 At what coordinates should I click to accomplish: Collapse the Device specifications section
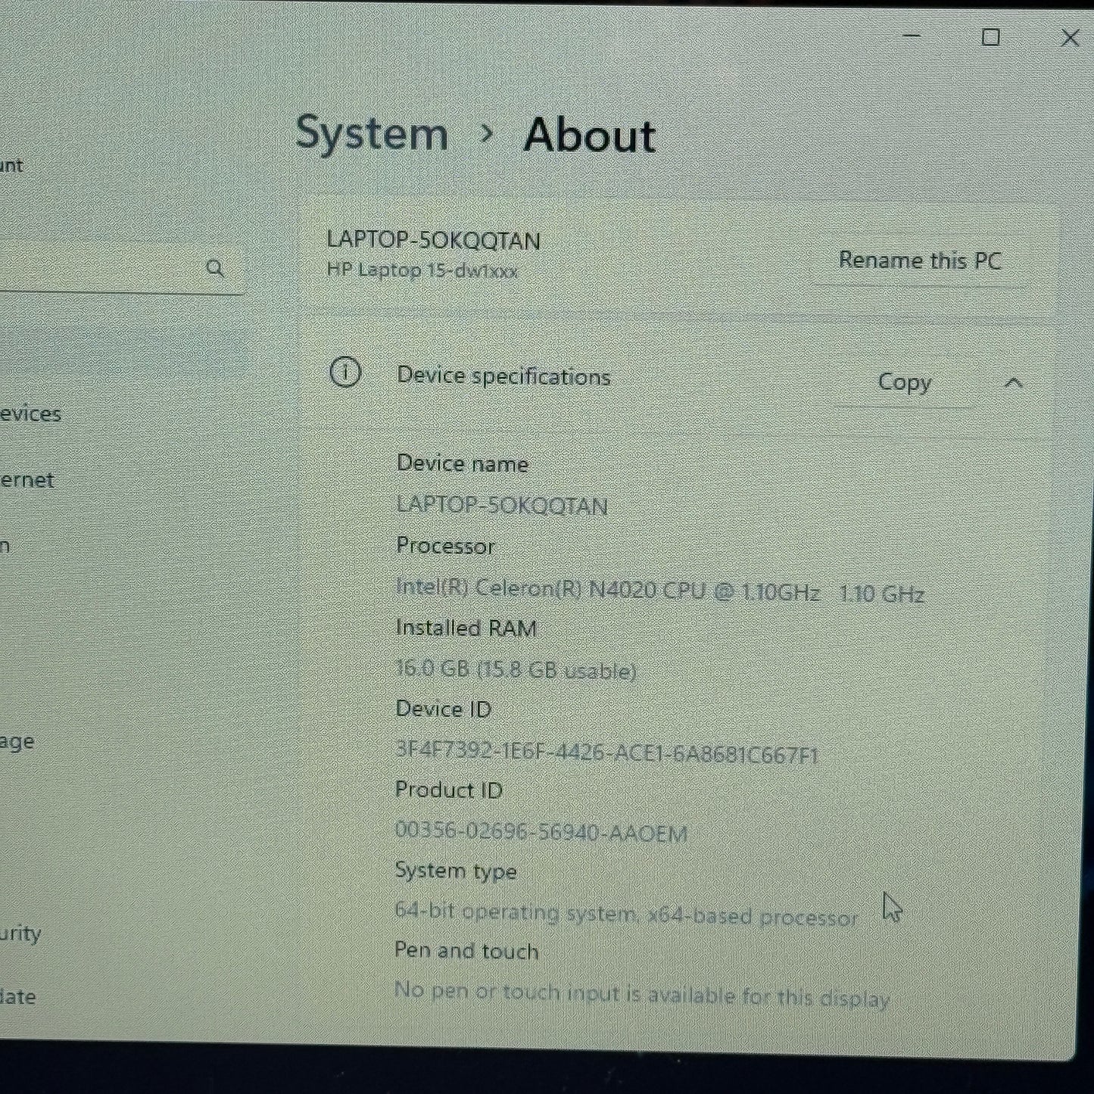tap(1015, 382)
